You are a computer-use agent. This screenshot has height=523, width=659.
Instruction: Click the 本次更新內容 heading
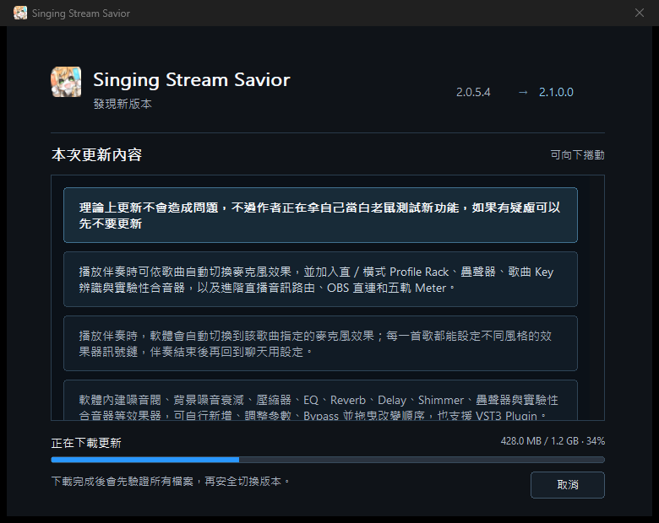tap(96, 155)
